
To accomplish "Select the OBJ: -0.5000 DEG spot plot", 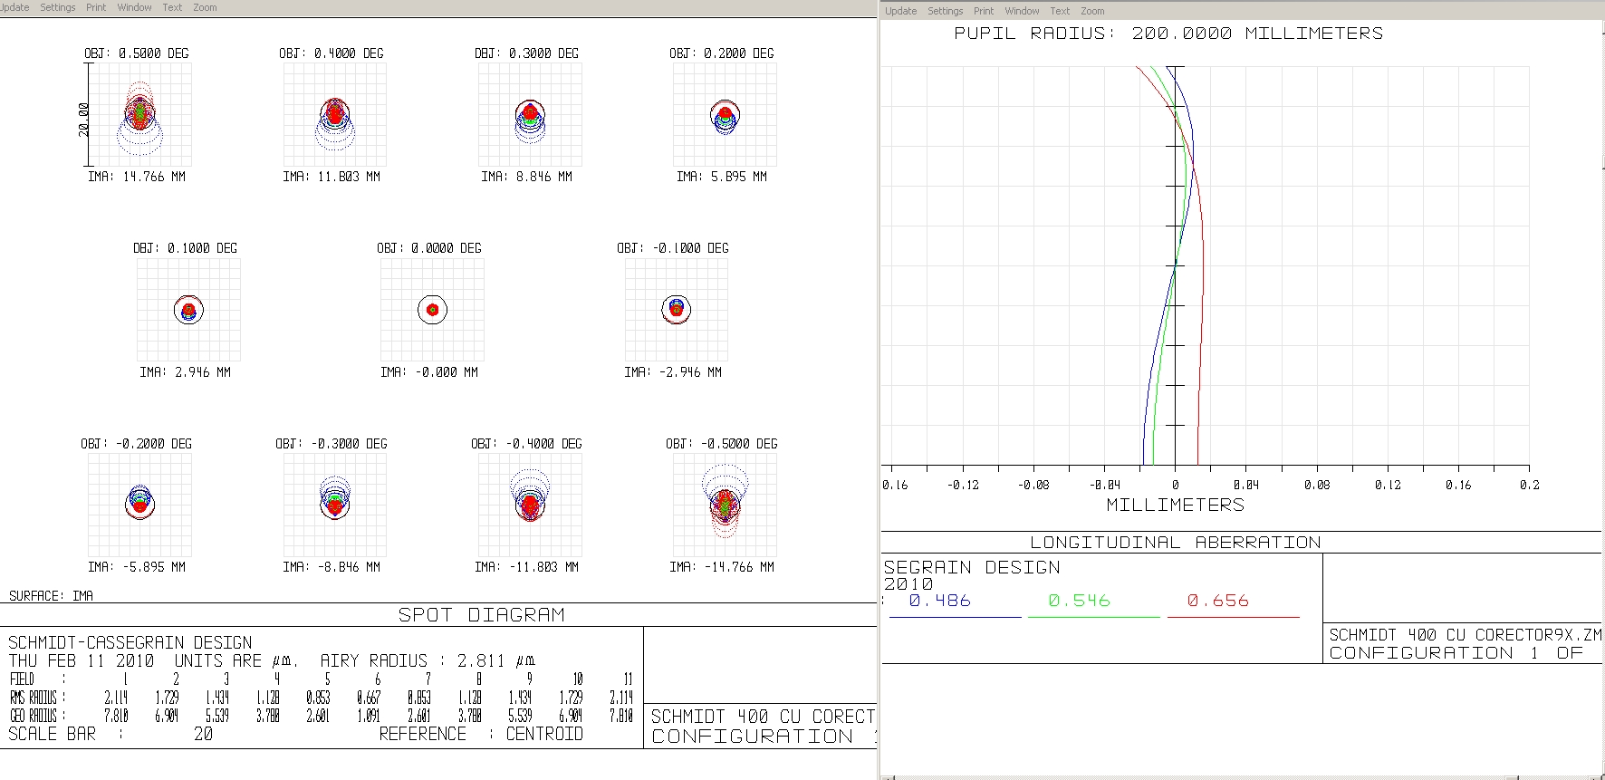I will pyautogui.click(x=725, y=505).
